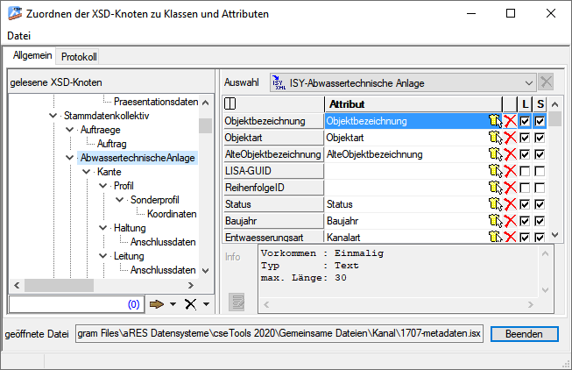Click the assign icon in the LISA-GUID row

coord(494,171)
